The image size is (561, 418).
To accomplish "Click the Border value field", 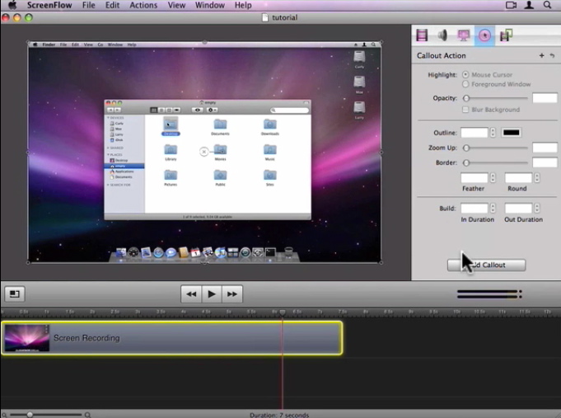I will (545, 162).
